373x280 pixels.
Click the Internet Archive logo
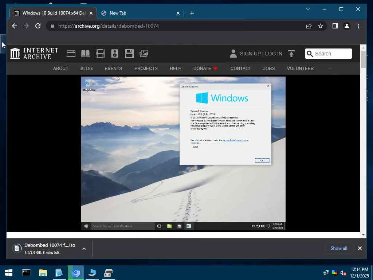(x=35, y=54)
